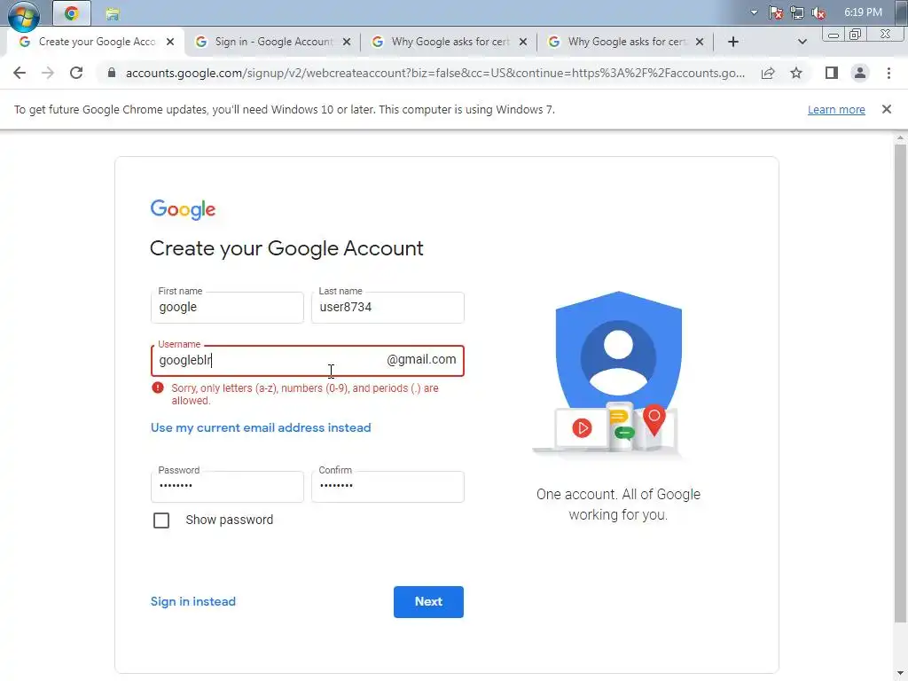Viewport: 908px width, 681px height.
Task: Click the muted volume tray icon
Action: click(818, 12)
